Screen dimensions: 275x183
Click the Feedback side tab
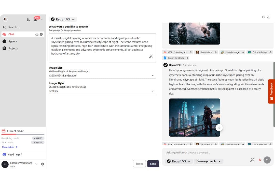coord(271,91)
